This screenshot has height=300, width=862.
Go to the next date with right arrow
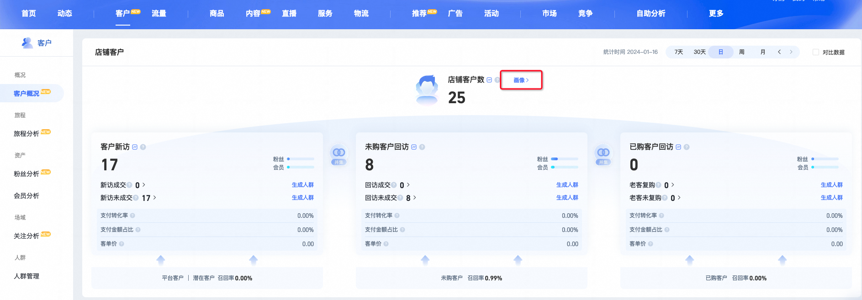pyautogui.click(x=791, y=52)
